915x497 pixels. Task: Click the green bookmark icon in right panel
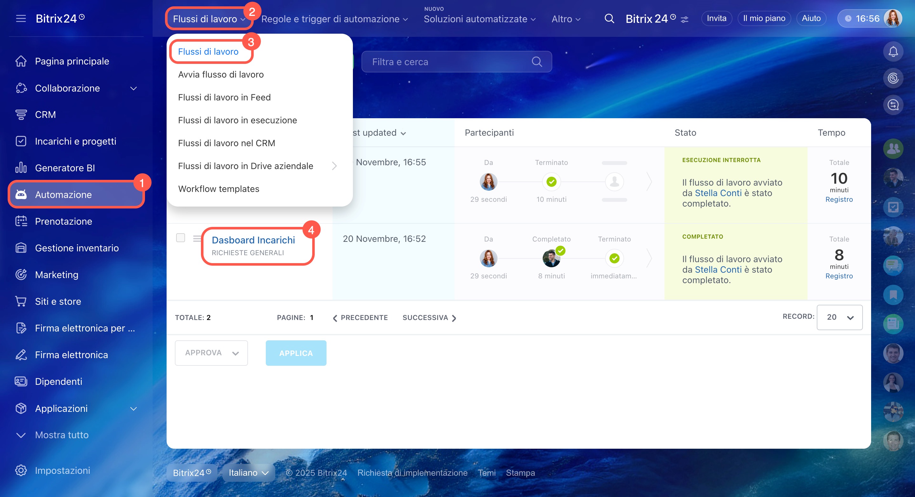pyautogui.click(x=893, y=294)
